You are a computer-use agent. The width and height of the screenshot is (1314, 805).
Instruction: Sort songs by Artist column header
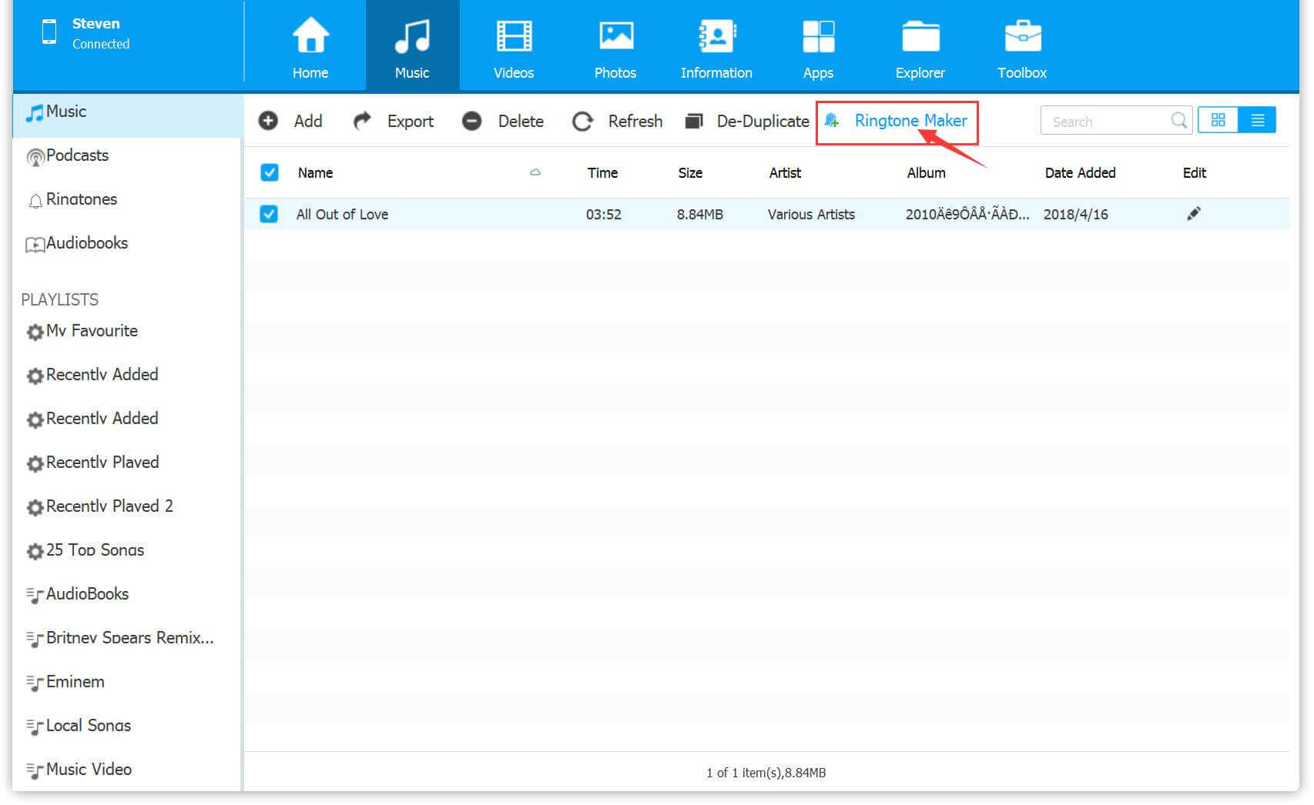click(784, 172)
